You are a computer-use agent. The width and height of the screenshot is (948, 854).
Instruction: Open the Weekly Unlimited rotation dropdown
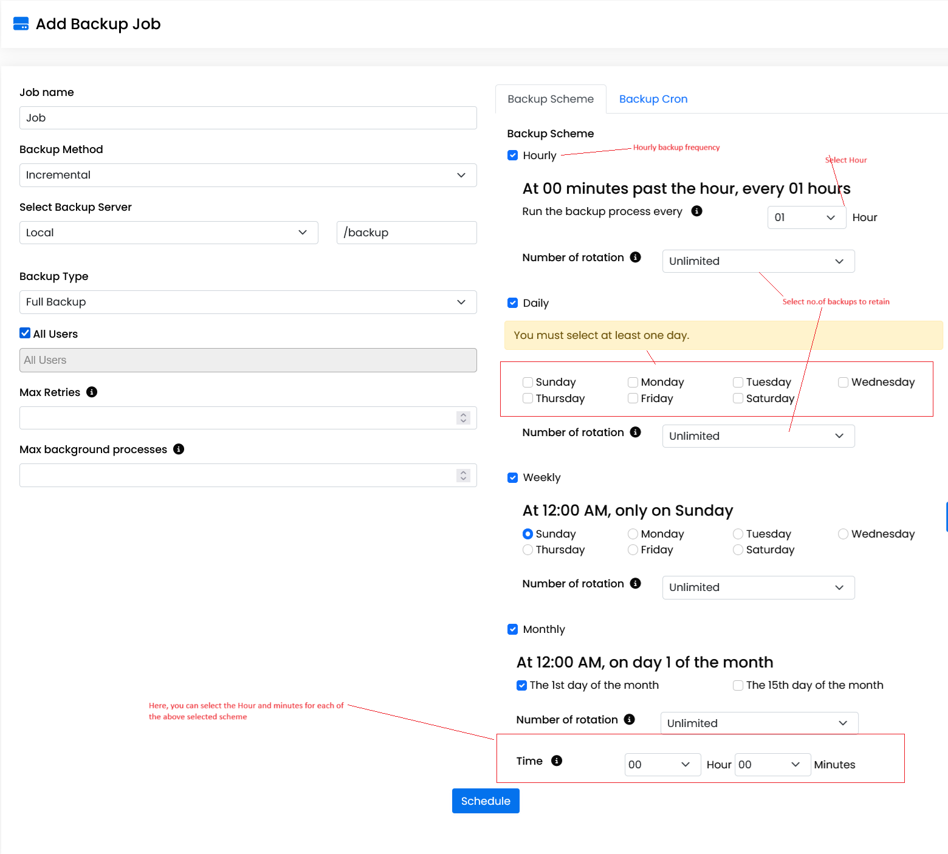click(x=758, y=587)
